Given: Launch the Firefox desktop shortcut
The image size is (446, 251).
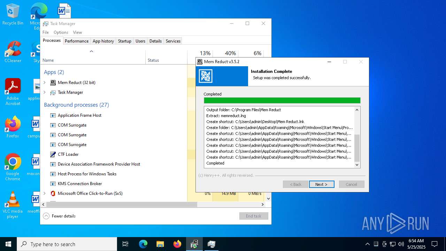Looking at the screenshot, I should point(13,127).
